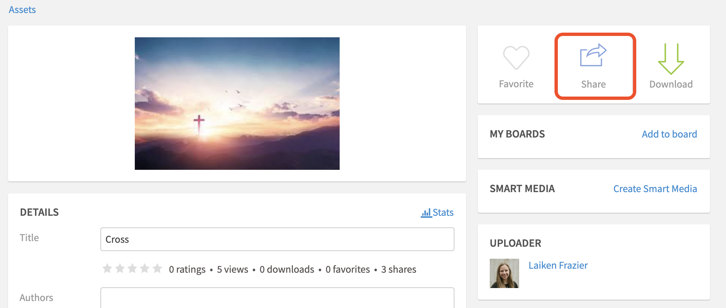Click Laiken Frazier's profile photo
Viewport: 726px width, 308px height.
[x=504, y=273]
